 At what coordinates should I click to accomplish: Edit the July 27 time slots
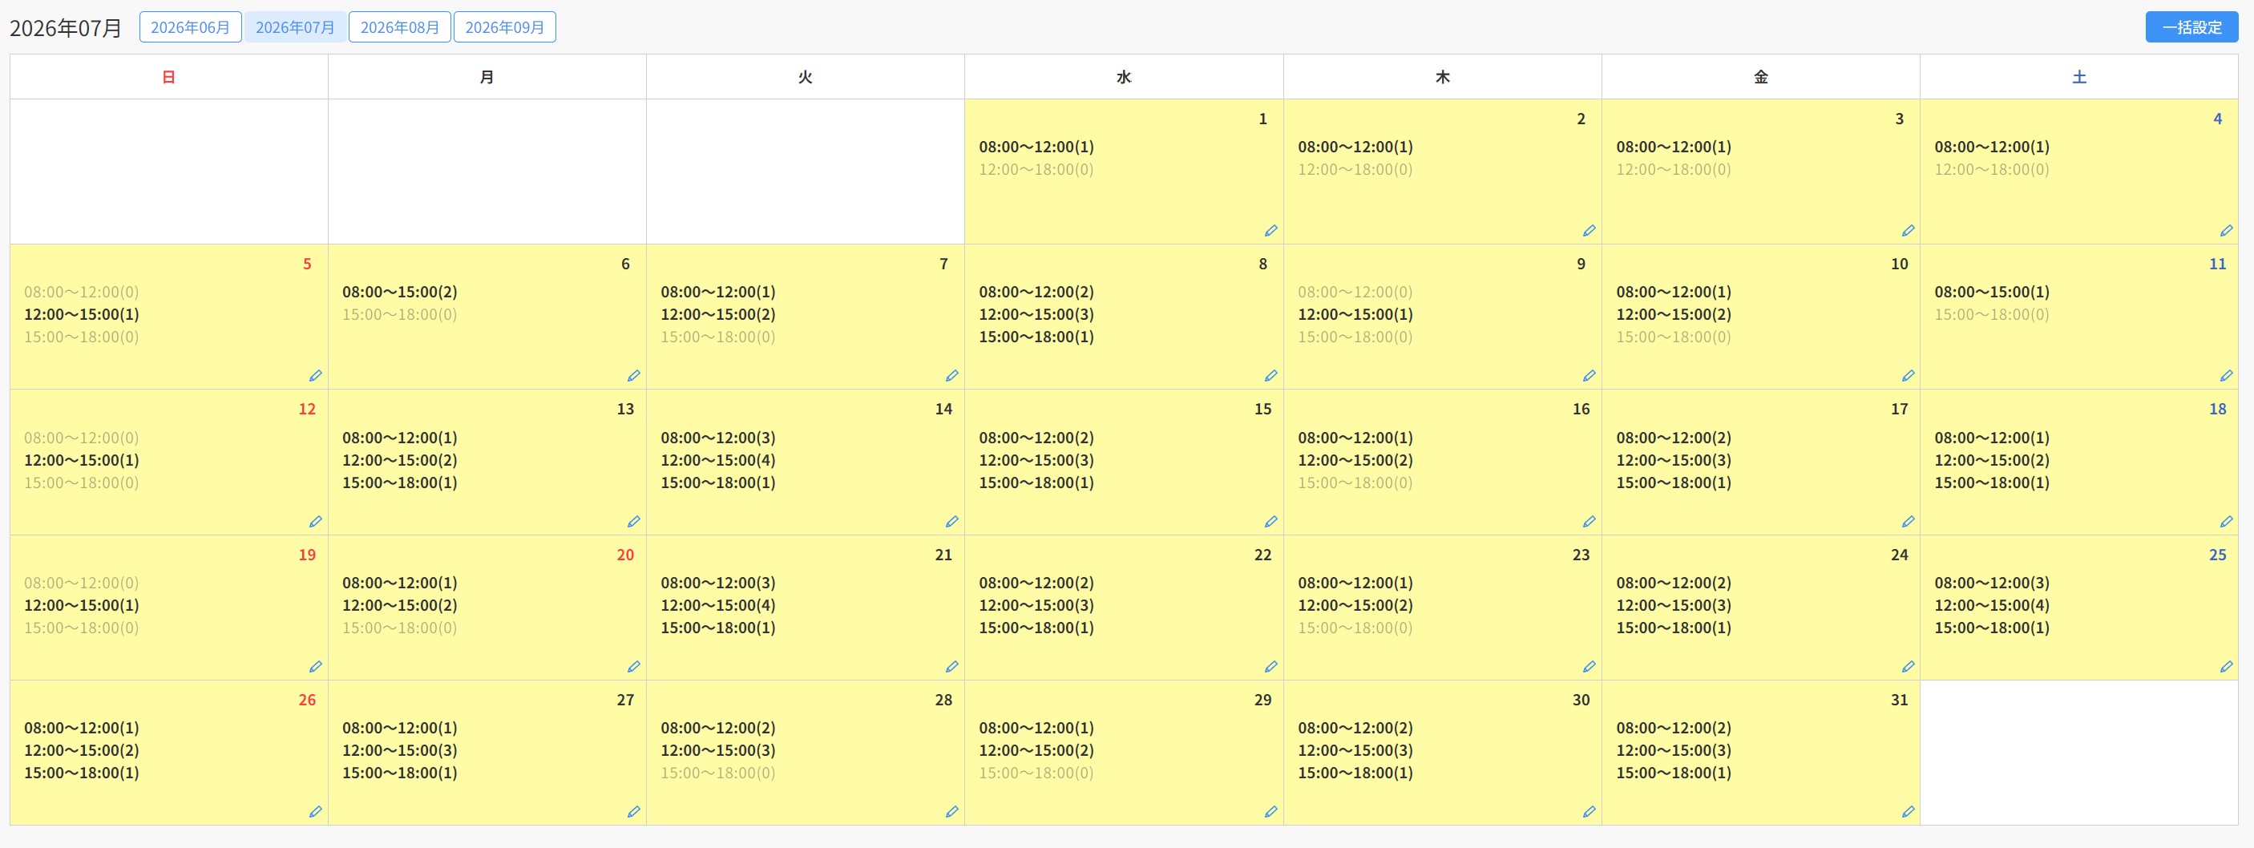633,812
